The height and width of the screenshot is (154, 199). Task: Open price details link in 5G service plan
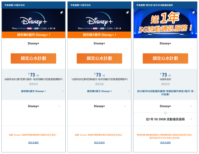tap(165, 84)
